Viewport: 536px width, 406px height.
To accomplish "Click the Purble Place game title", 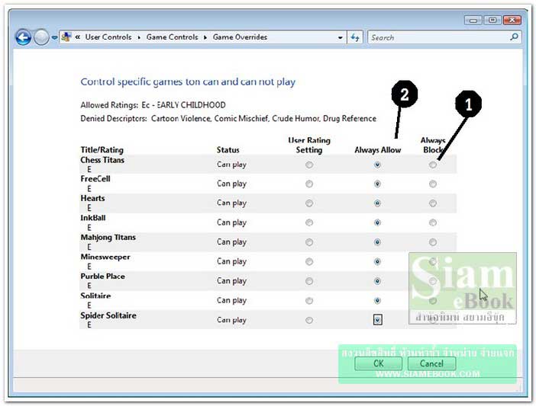I will (x=102, y=277).
